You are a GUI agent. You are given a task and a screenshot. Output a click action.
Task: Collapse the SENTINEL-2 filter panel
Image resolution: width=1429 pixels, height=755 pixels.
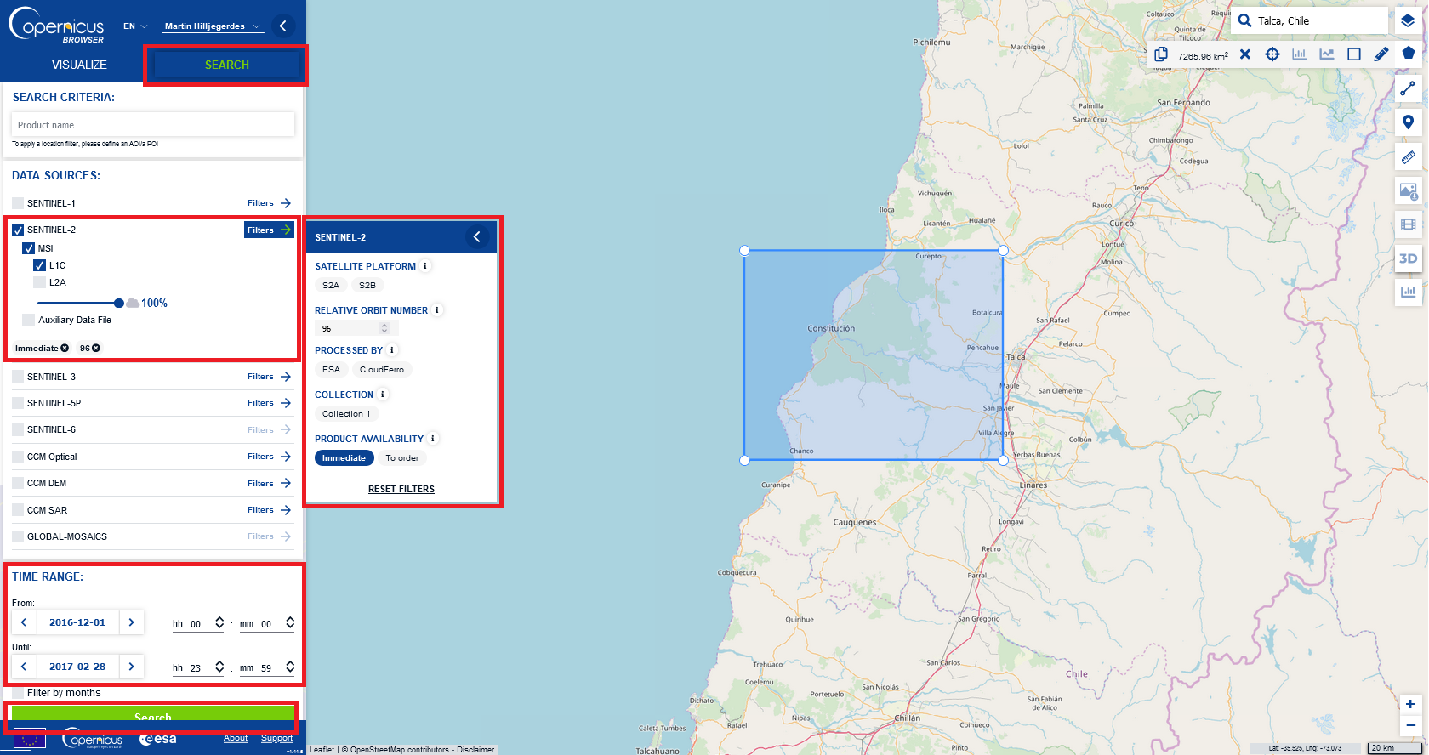[x=476, y=237]
